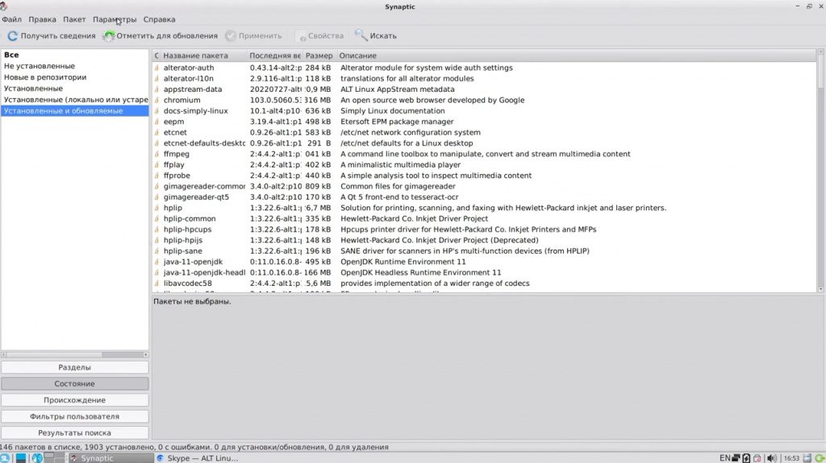Click the EN keyboard layout indicator
Image resolution: width=826 pixels, height=463 pixels.
coord(725,458)
